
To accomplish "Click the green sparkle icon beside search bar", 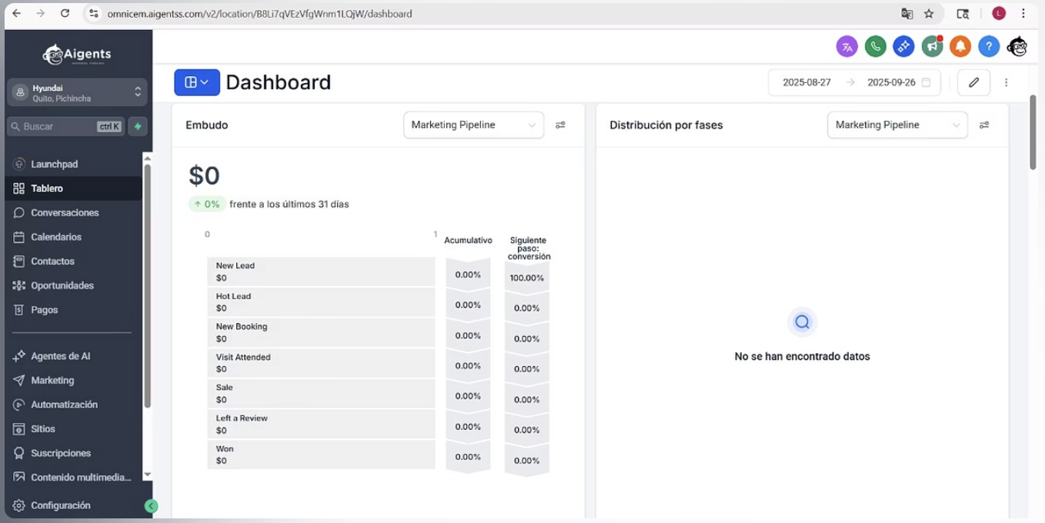I will pyautogui.click(x=137, y=125).
